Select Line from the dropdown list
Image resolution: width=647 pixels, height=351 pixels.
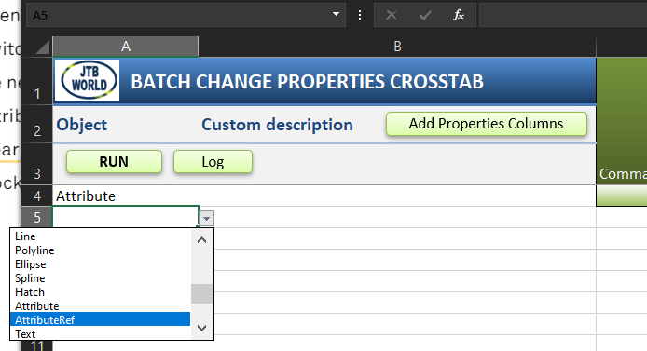(x=101, y=236)
